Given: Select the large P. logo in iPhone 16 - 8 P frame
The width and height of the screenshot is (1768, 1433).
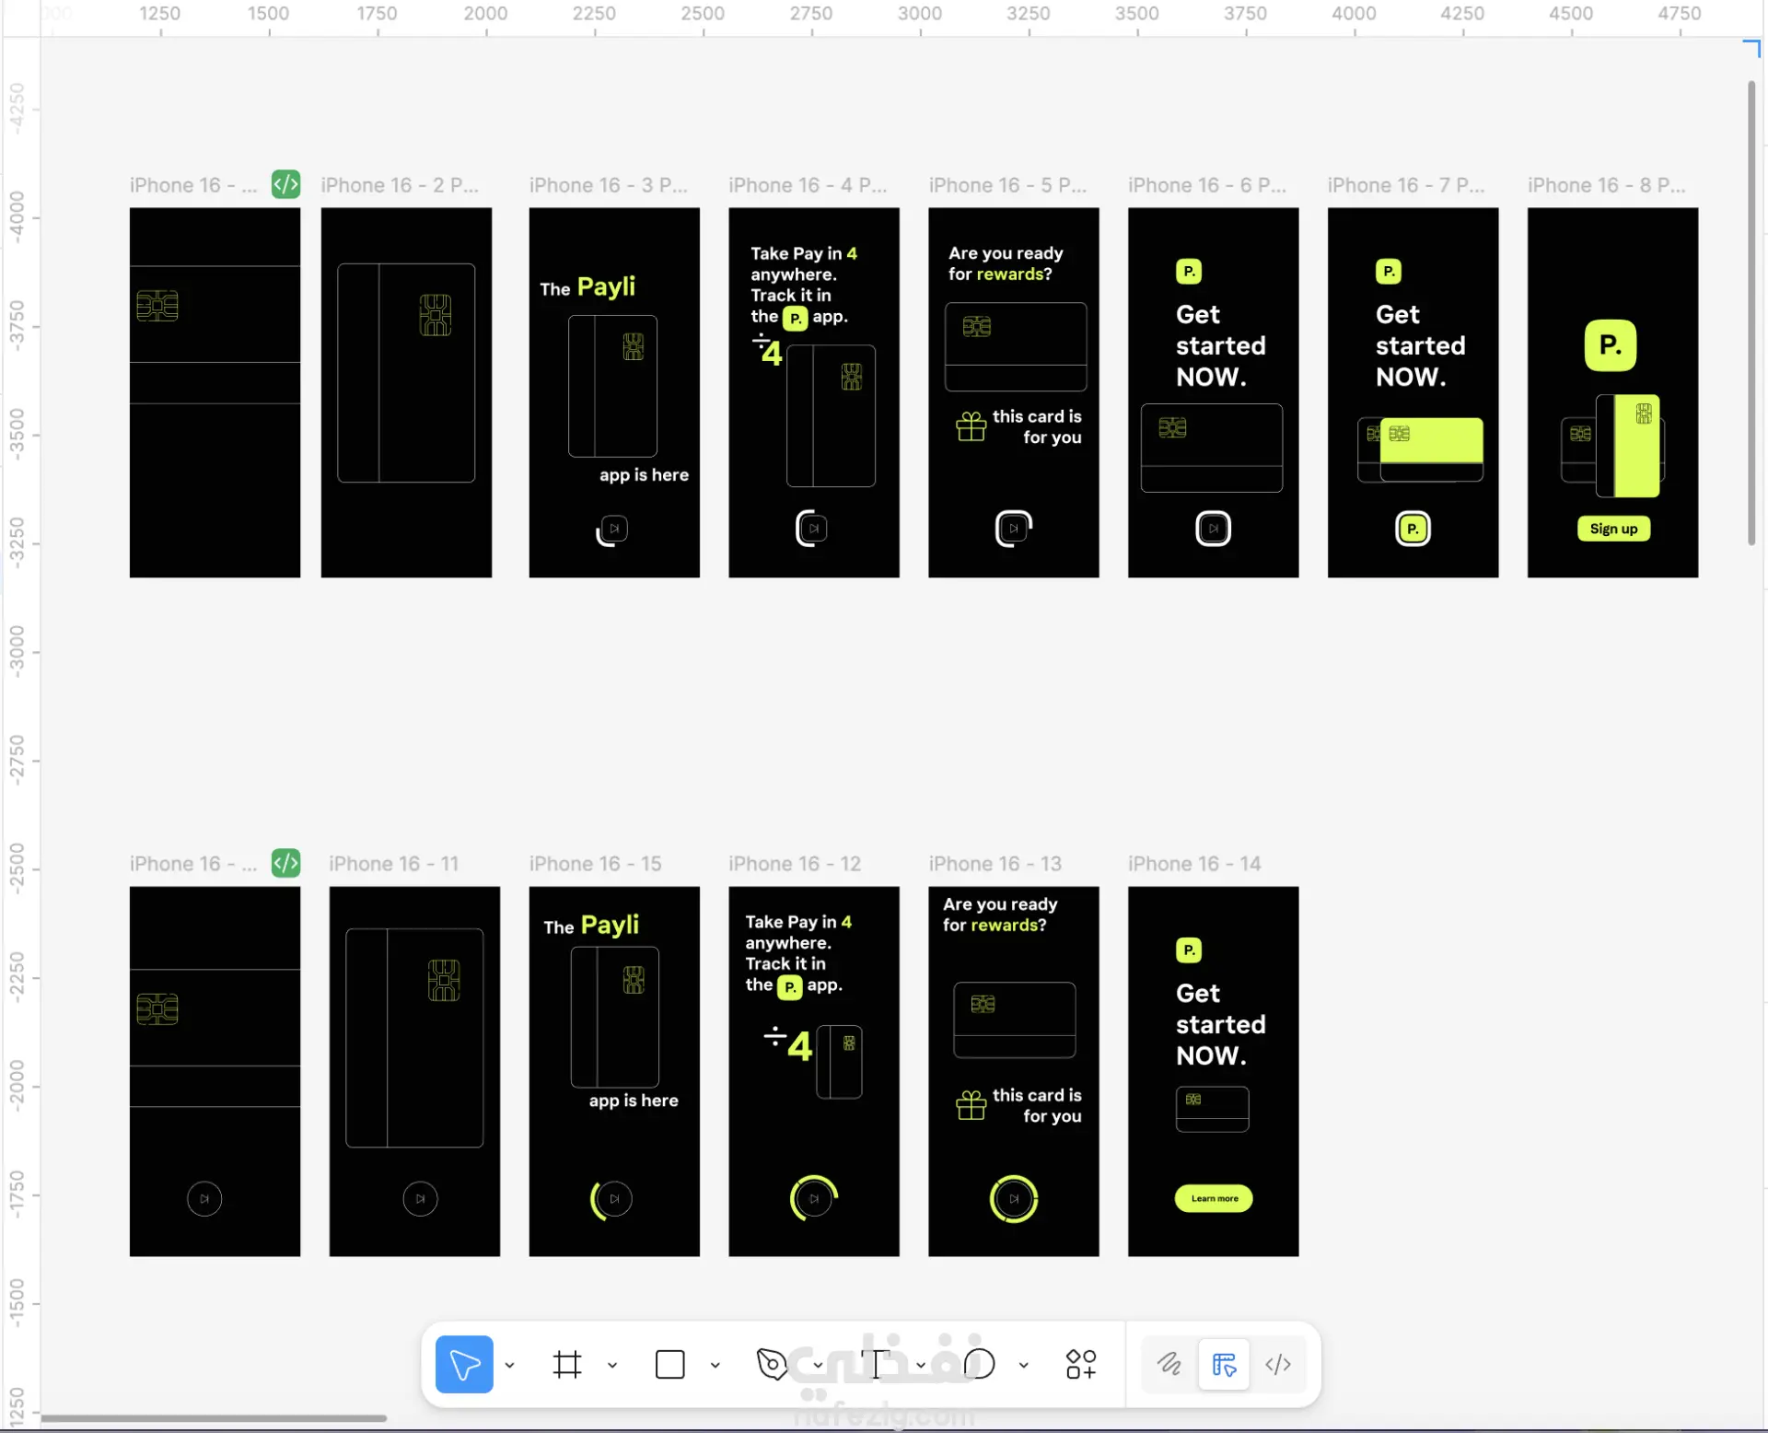Looking at the screenshot, I should coord(1611,345).
